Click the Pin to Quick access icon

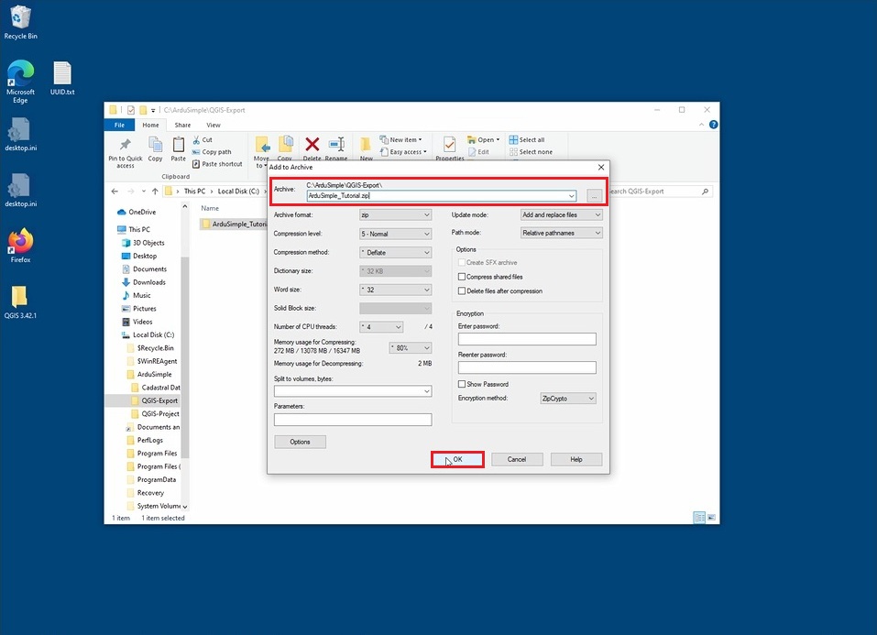pyautogui.click(x=125, y=145)
